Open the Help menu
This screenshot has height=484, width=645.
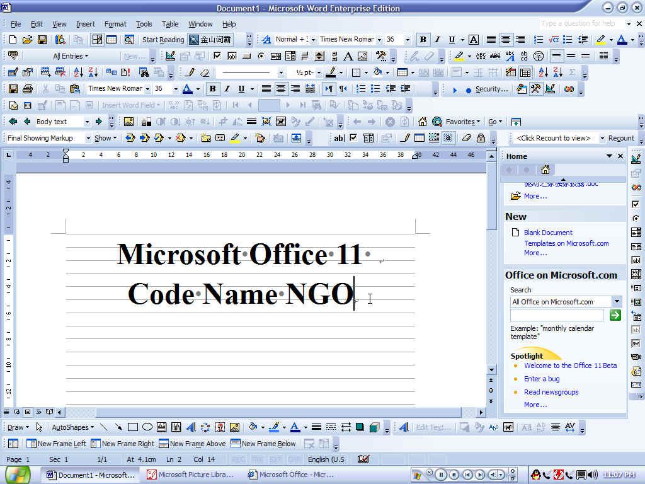[229, 24]
